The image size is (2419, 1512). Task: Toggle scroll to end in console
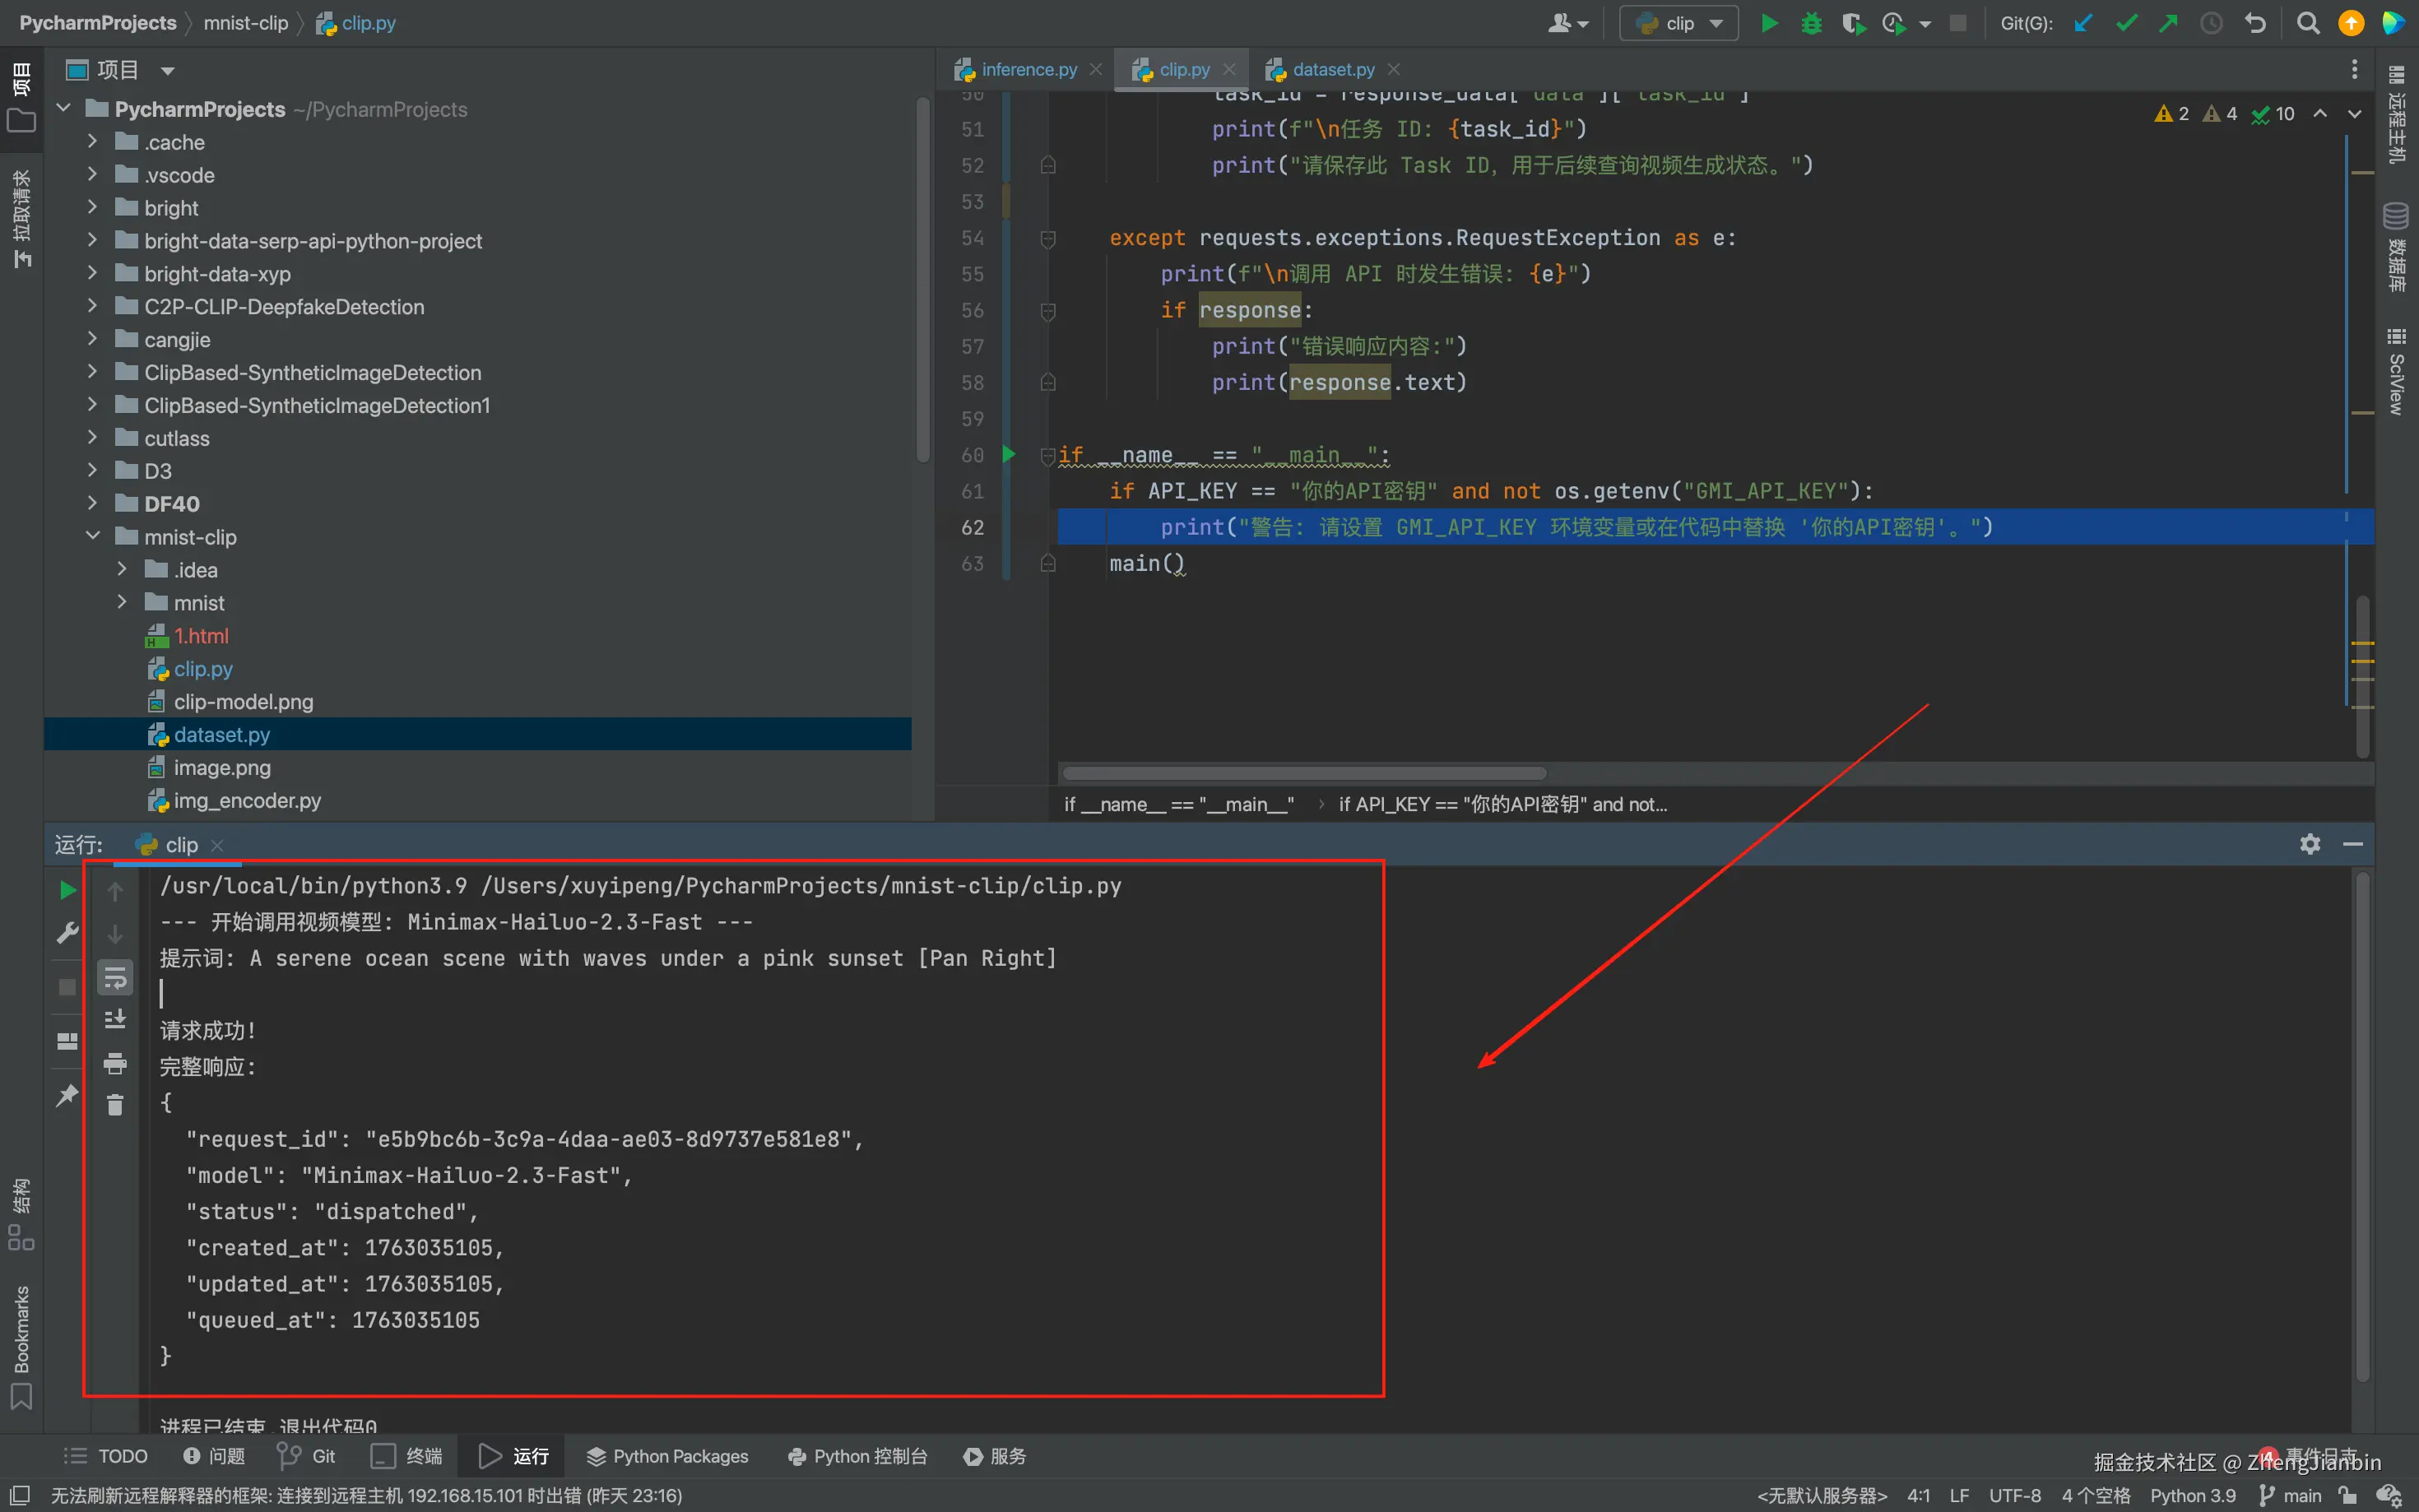(x=115, y=1020)
